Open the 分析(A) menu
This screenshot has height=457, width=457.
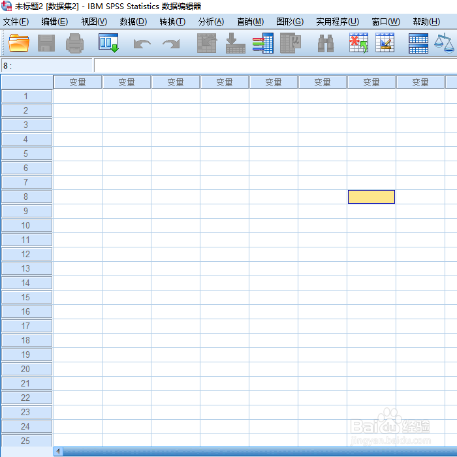click(x=211, y=22)
